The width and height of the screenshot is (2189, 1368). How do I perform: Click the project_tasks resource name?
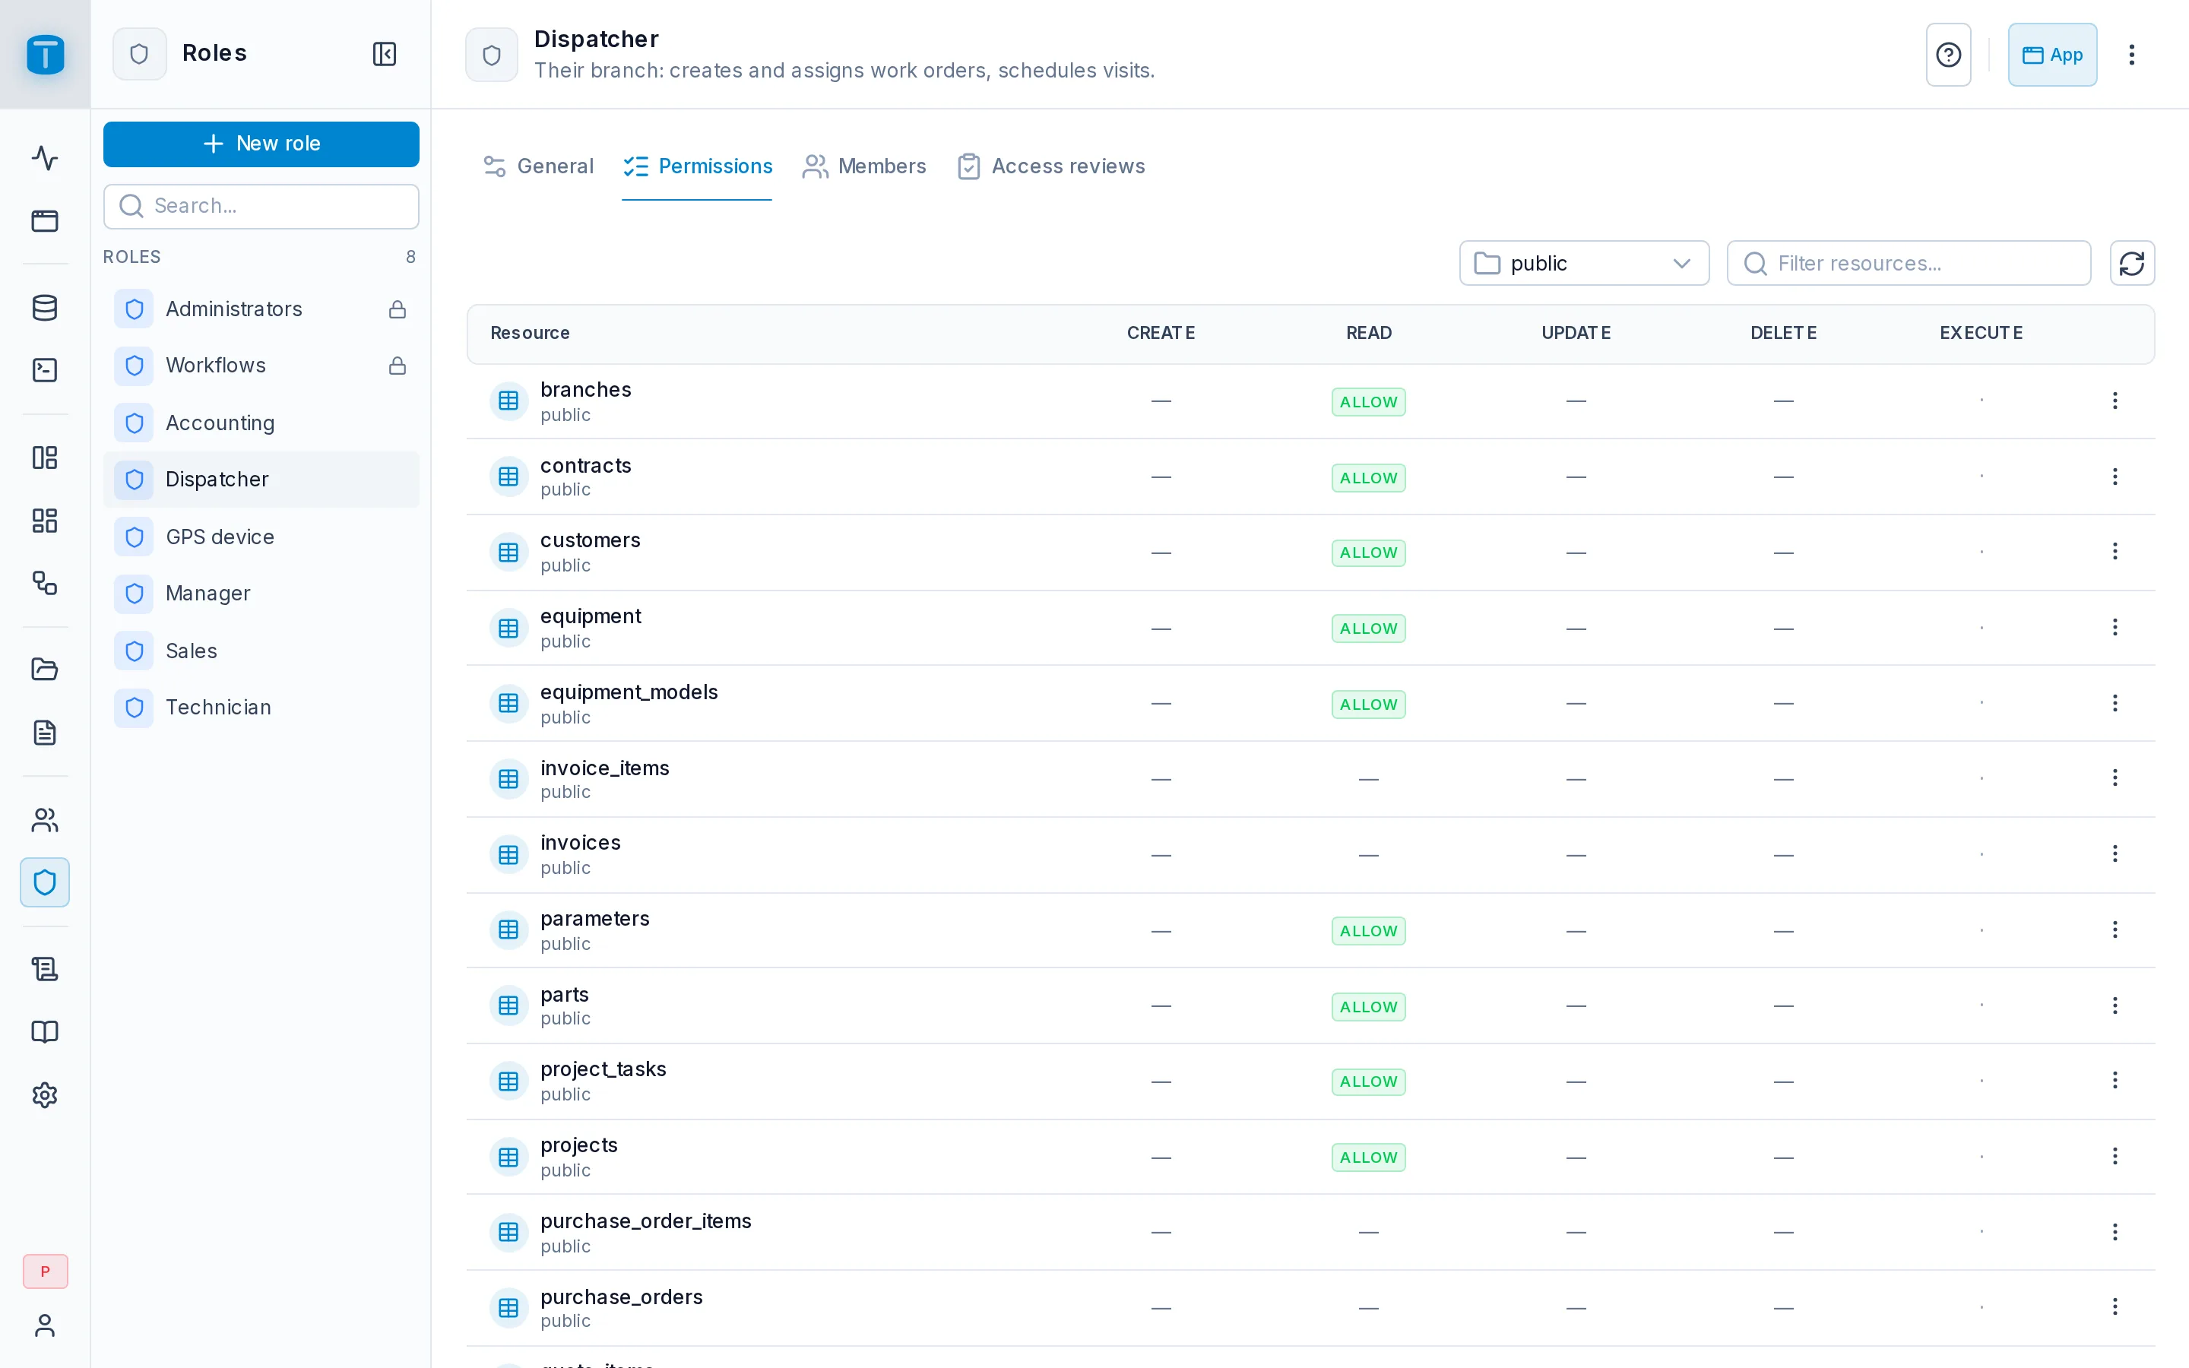(x=603, y=1069)
